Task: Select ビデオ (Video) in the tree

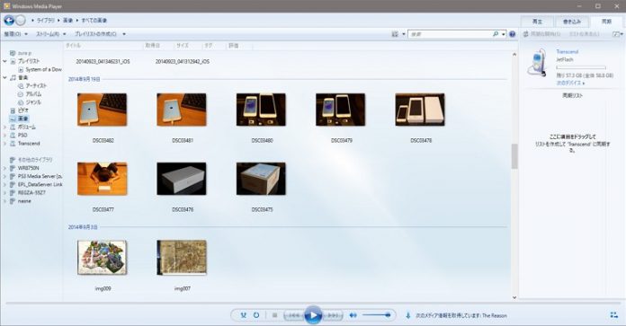Action: pos(19,110)
